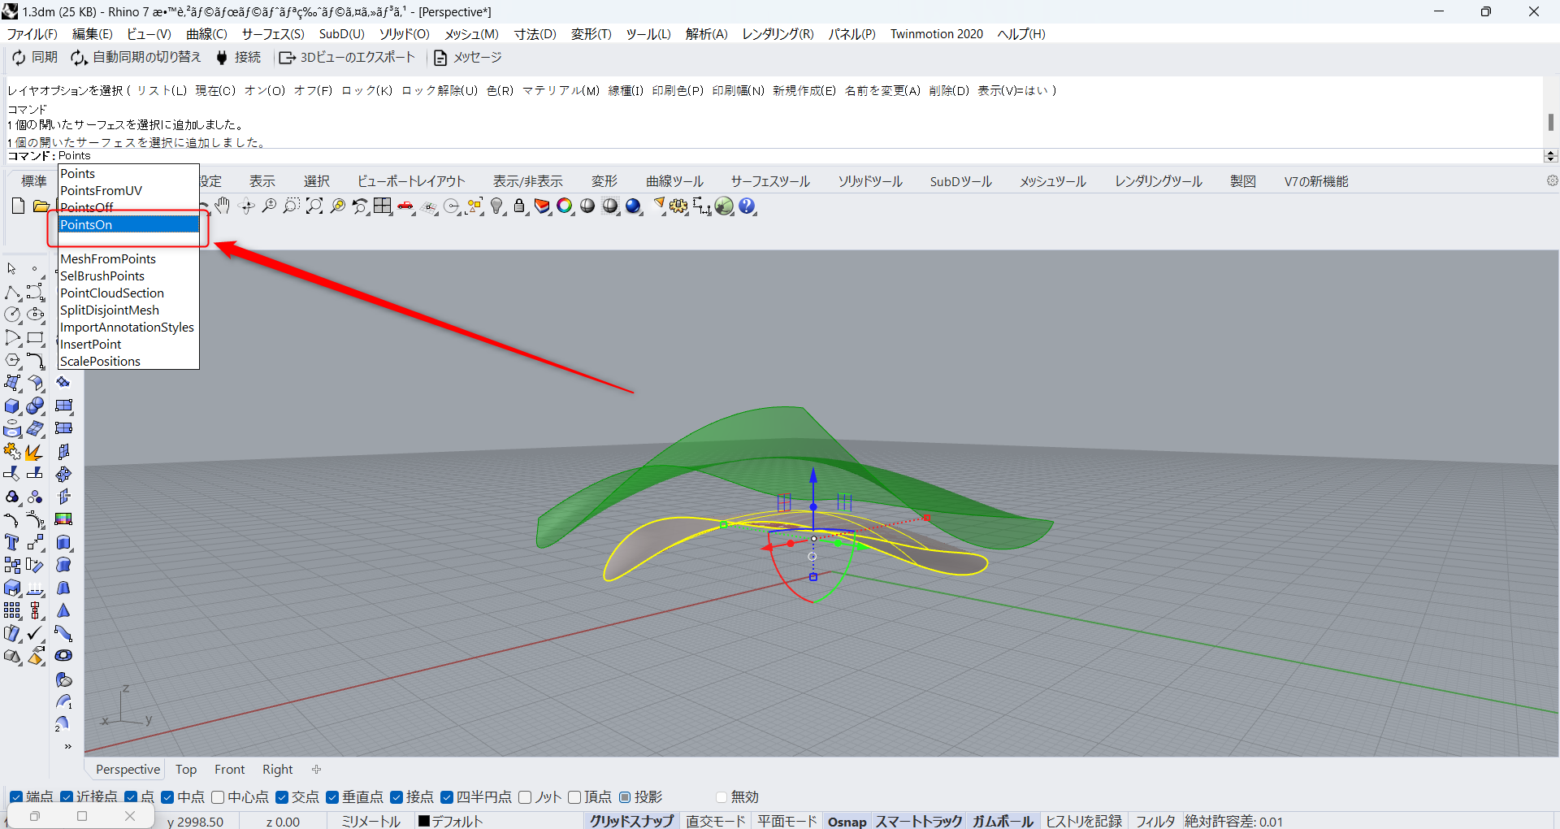Select the arrow pointer tool in sidebar

(x=11, y=268)
